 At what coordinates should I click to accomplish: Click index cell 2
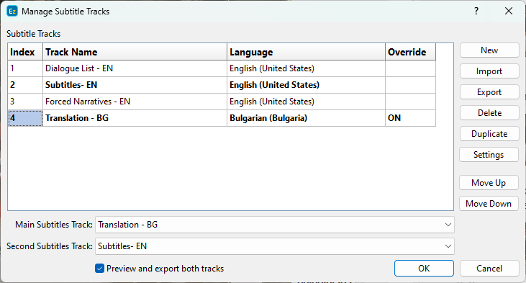point(25,85)
